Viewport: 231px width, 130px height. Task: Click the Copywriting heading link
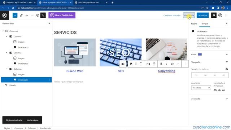167,71
